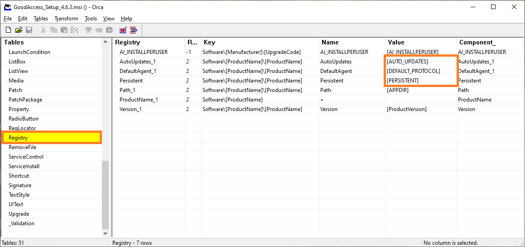Screen dimensions: 525x247
Task: Click the Cut Row toolbar icon
Action: [x=88, y=30]
